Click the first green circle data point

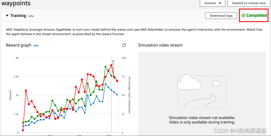(x=23, y=123)
